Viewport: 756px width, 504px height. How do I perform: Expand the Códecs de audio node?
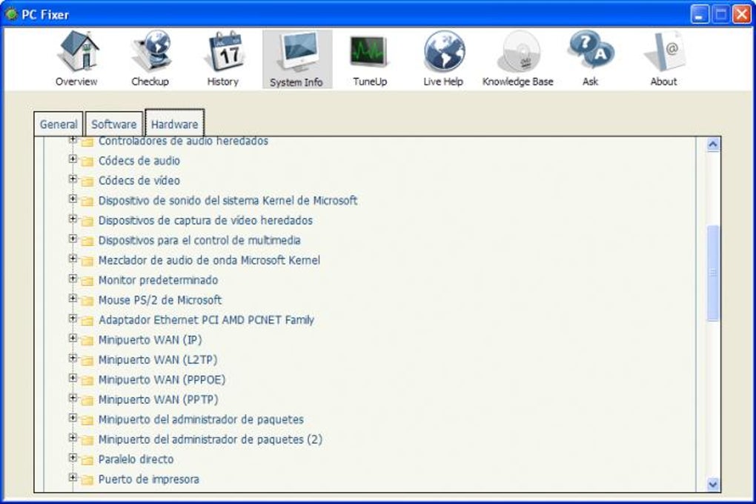(x=73, y=159)
